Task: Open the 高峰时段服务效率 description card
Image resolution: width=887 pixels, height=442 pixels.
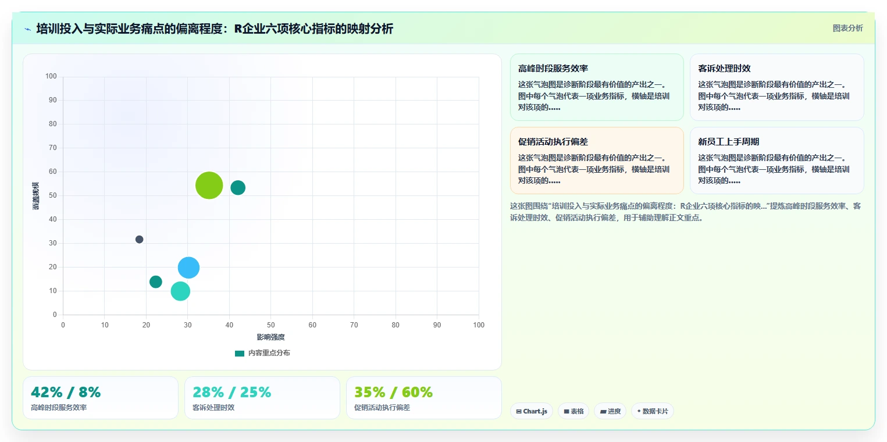Action: pos(597,87)
